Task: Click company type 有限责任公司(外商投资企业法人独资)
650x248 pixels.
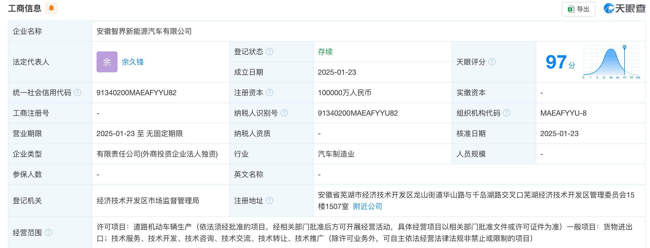Action: click(157, 154)
